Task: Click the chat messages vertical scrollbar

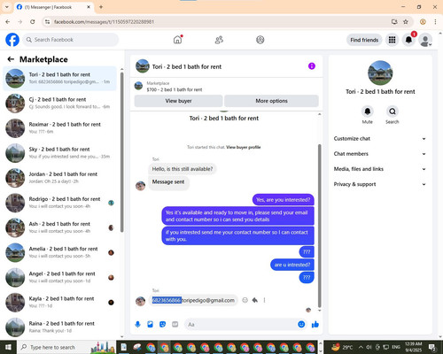Action: (319, 226)
